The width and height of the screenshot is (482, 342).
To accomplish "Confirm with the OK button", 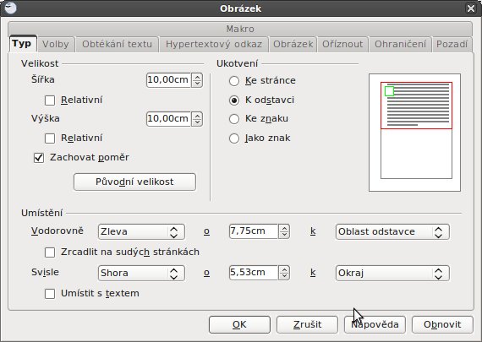I will pos(239,324).
